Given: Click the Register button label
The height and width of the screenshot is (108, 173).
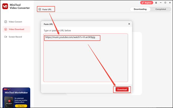Looking at the screenshot, I should [148, 3].
